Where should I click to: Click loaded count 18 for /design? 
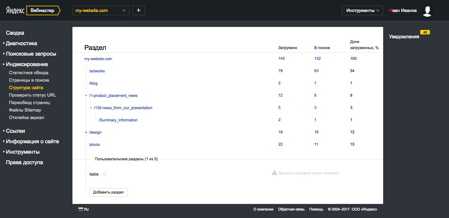coord(280,132)
